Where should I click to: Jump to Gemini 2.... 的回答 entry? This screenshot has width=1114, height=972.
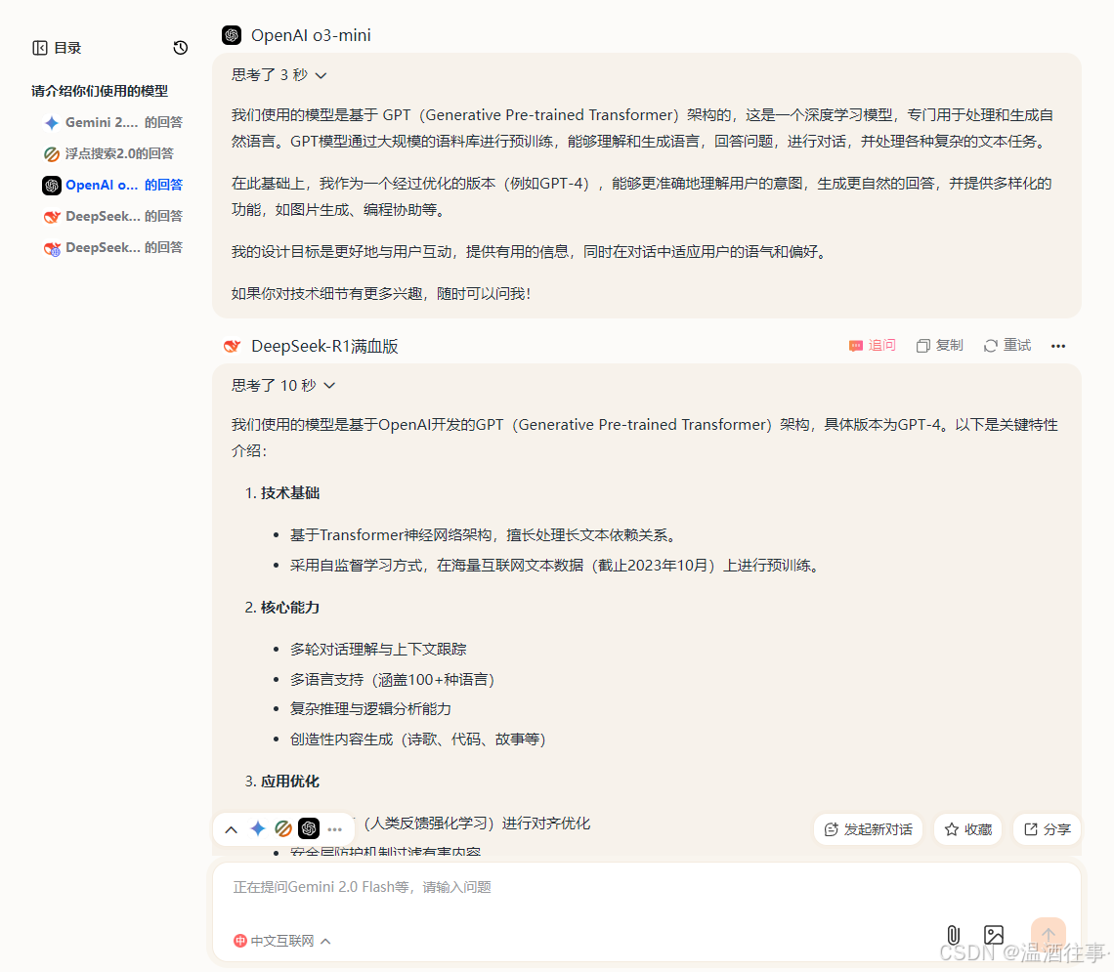coord(113,122)
